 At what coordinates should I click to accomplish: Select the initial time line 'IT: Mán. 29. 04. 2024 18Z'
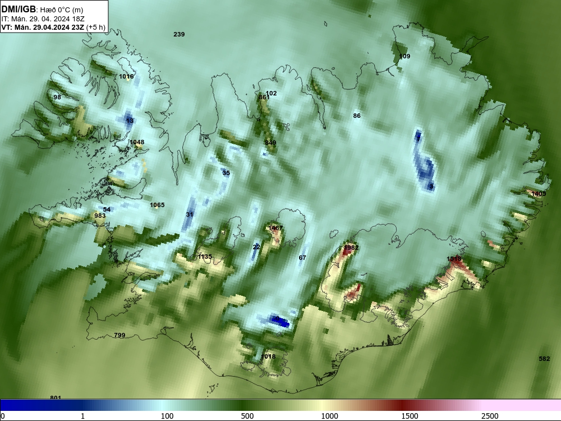click(43, 19)
